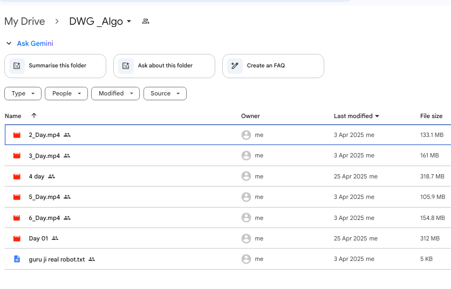The height and width of the screenshot is (289, 451).
Task: Go to My Drive in breadcrumb
Action: [24, 22]
